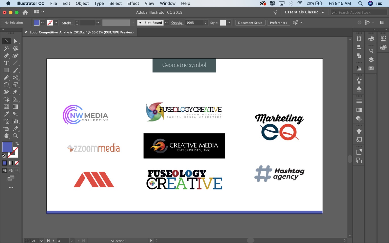Viewport: 389px width, 243px height.
Task: Open the zoom level dropdown
Action: pos(41,241)
